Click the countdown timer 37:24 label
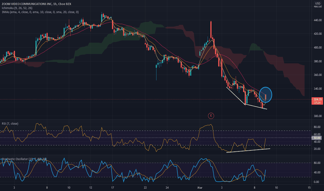 click(x=317, y=103)
